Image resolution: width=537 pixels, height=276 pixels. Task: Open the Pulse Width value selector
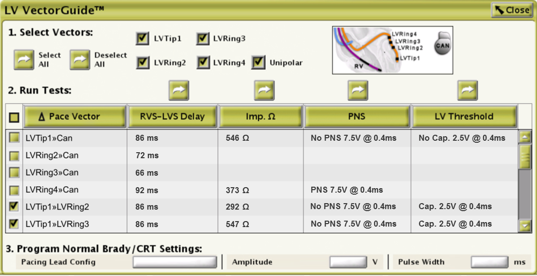coord(490,262)
